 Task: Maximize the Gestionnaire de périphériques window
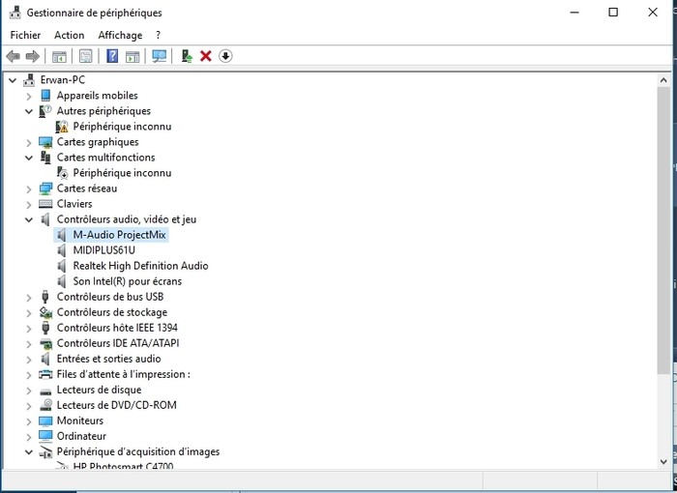click(613, 13)
